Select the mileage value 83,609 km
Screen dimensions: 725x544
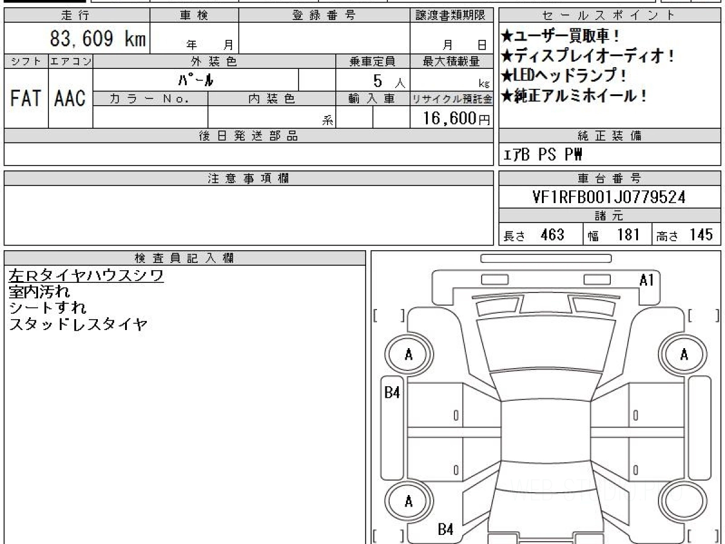click(97, 39)
